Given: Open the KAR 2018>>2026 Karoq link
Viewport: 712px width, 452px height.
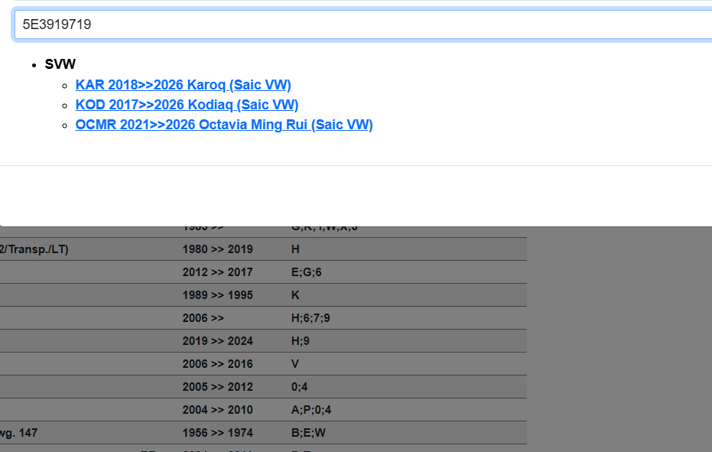Looking at the screenshot, I should click(x=183, y=85).
